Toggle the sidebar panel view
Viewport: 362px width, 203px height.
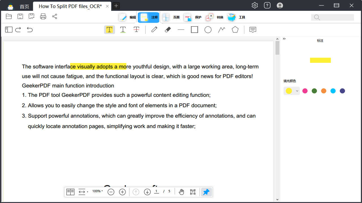click(9, 29)
